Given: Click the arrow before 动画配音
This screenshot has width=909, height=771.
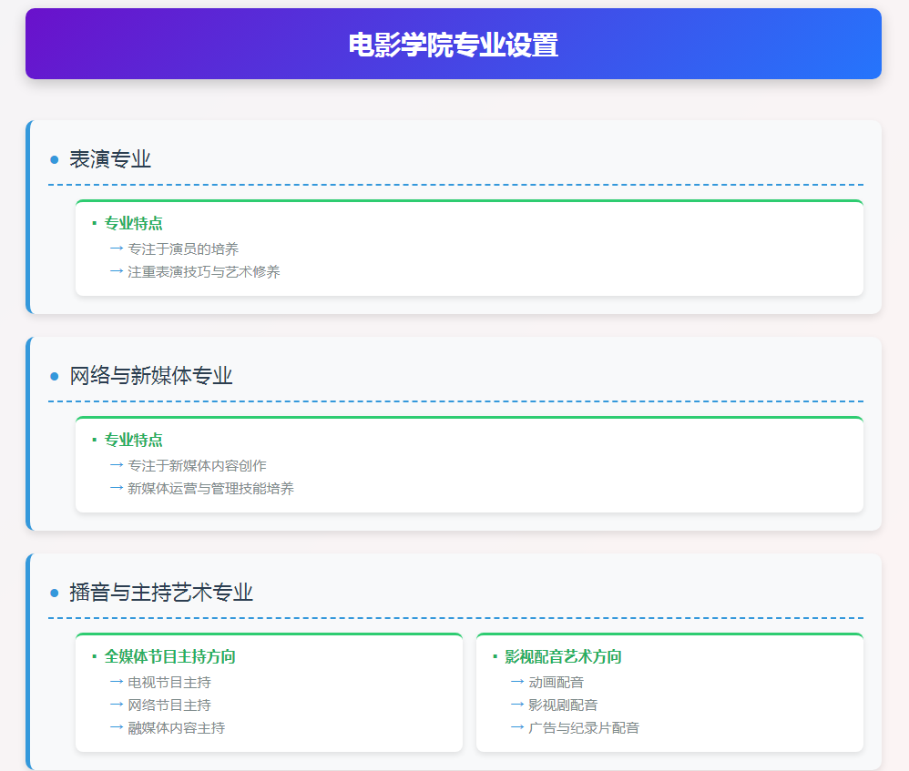Looking at the screenshot, I should coord(517,682).
